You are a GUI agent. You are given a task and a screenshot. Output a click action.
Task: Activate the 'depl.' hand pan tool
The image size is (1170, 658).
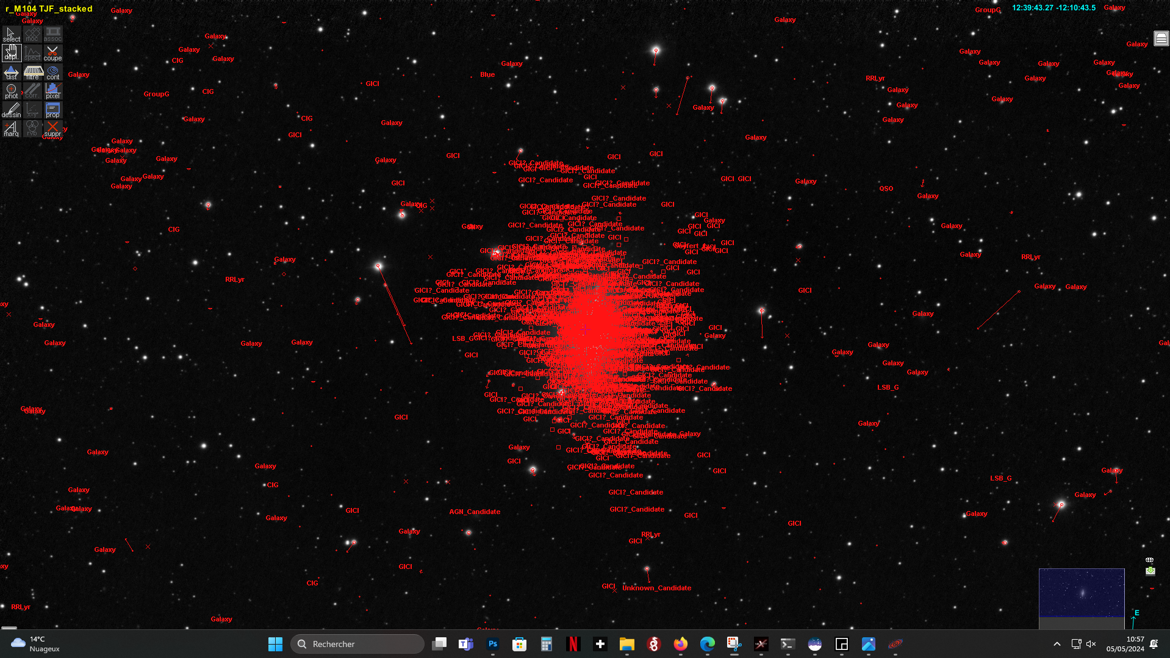coord(11,53)
